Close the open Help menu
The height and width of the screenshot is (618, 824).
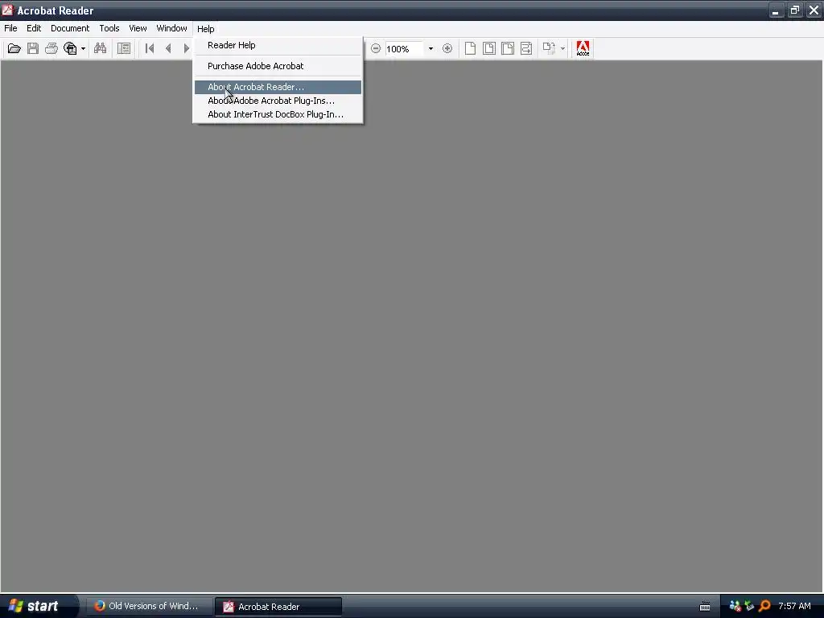tap(205, 29)
